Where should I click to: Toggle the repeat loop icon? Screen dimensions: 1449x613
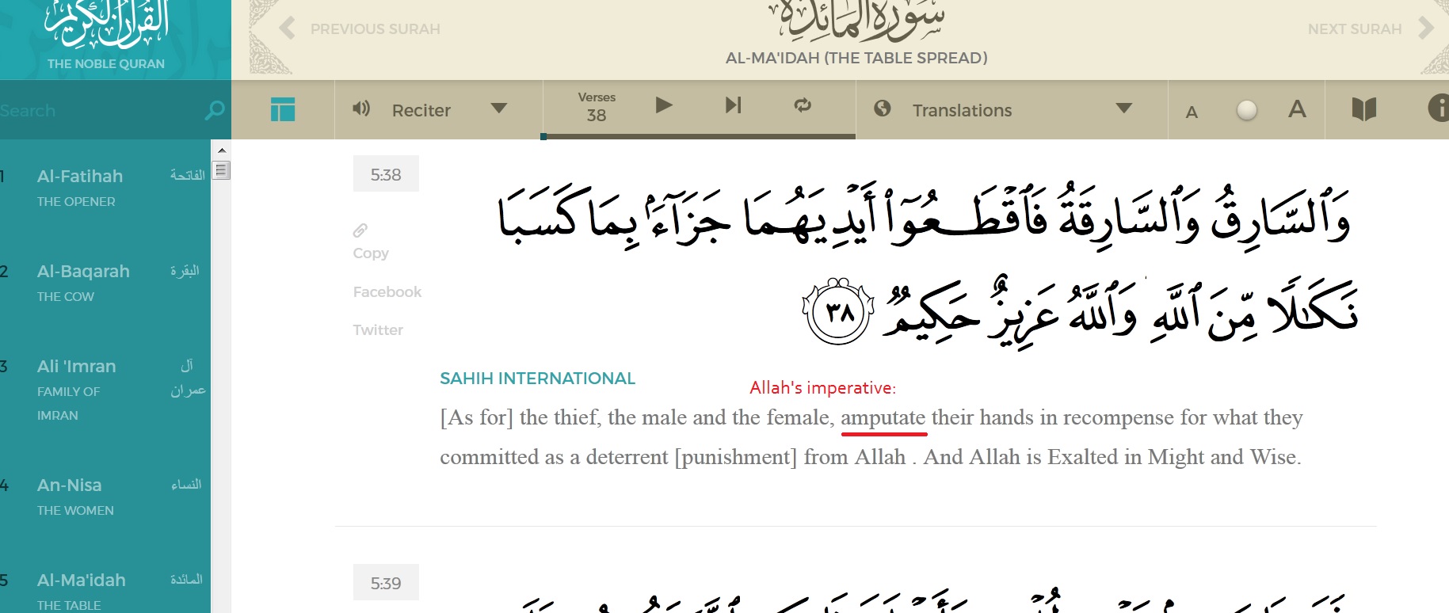[x=803, y=105]
